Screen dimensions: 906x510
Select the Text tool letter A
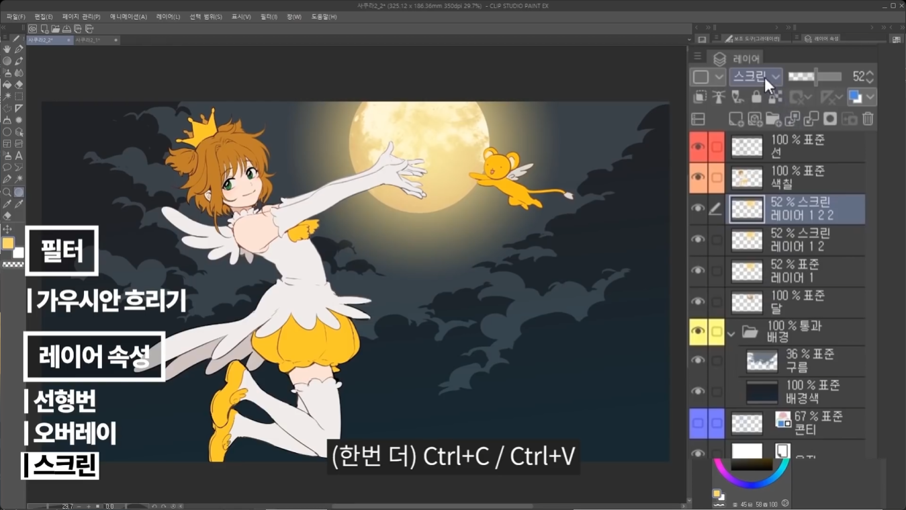click(x=19, y=156)
